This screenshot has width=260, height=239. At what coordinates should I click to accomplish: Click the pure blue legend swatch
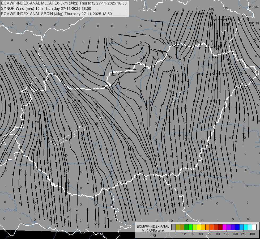(237, 227)
